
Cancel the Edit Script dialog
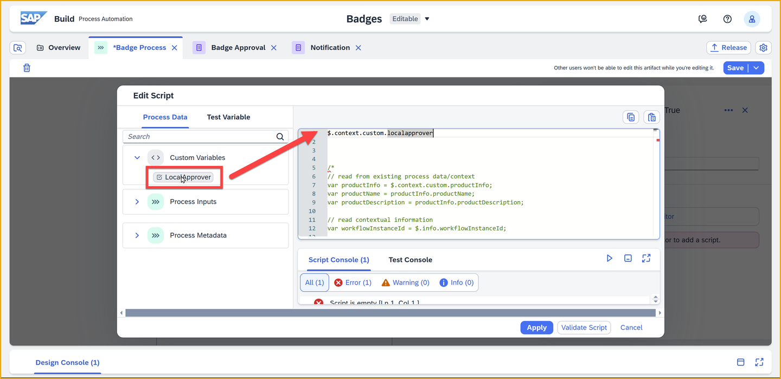pos(631,327)
